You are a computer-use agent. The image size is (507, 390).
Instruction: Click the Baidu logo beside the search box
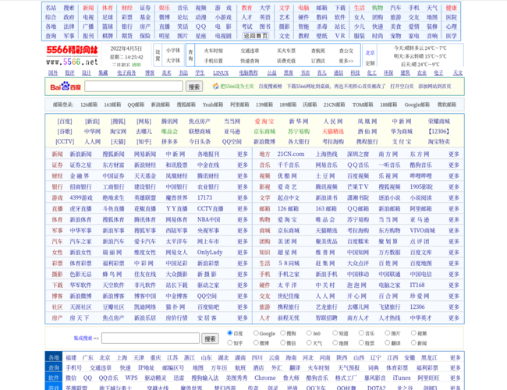pyautogui.click(x=66, y=87)
